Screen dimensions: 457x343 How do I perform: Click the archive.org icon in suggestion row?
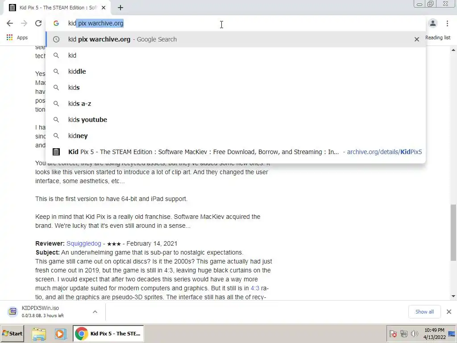click(56, 152)
